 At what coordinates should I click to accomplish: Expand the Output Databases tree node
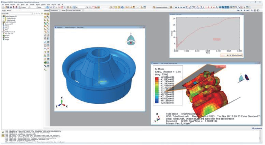(x=2, y=16)
